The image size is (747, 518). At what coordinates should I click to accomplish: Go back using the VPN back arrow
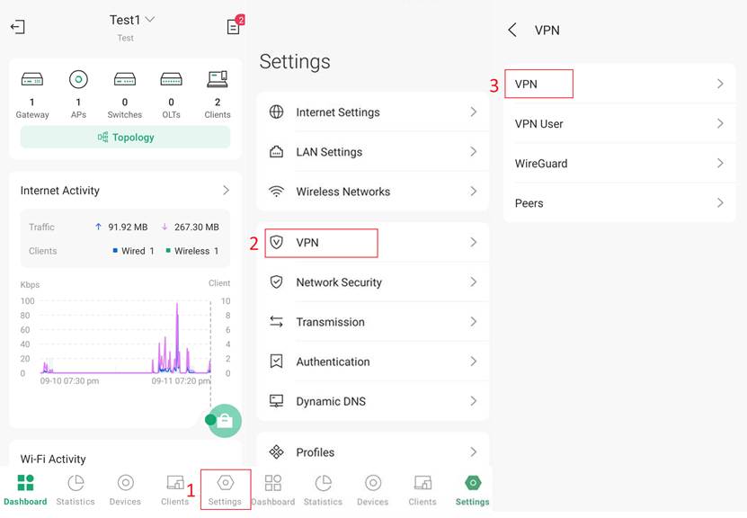pyautogui.click(x=512, y=31)
